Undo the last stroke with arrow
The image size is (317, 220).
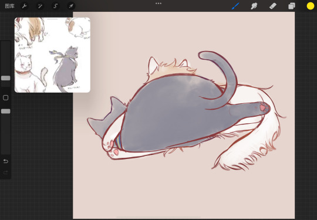[x=6, y=161]
